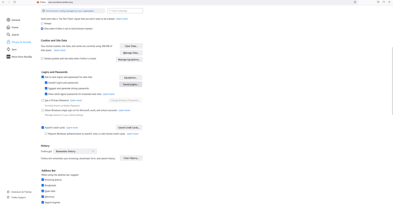The width and height of the screenshot is (393, 204).
Task: Select Only when blocking known trackers option
Action: click(42, 28)
